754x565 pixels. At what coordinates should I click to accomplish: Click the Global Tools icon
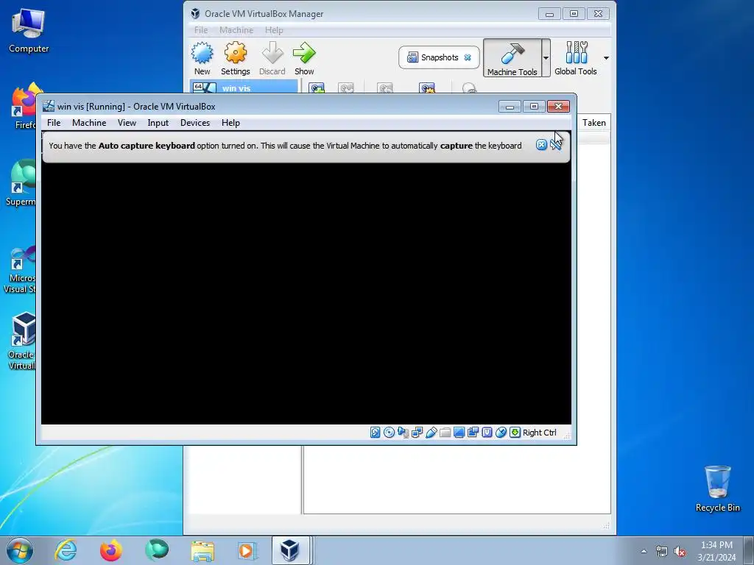point(576,58)
